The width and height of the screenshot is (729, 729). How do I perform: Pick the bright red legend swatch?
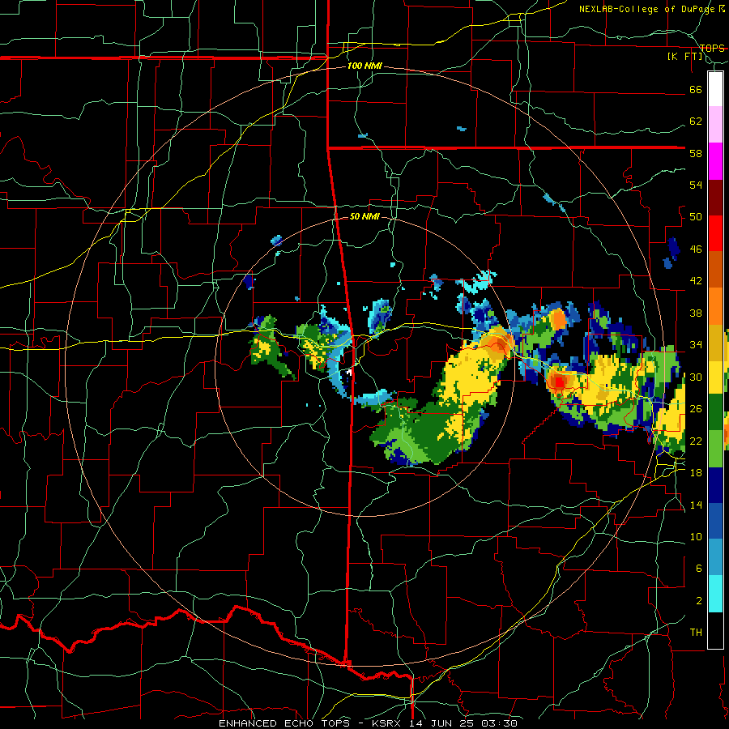(715, 234)
